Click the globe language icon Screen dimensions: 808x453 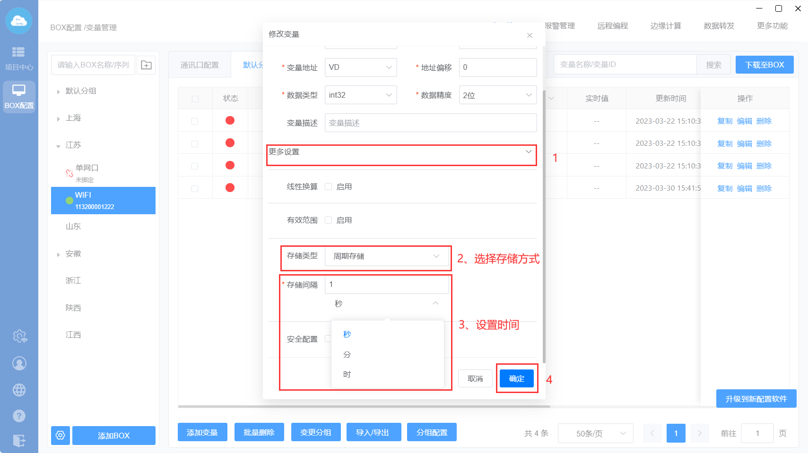tap(19, 390)
